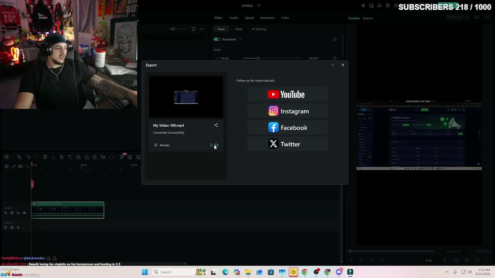Delete the selected clip with trash icon
Image resolution: width=495 pixels, height=278 pixels.
[x=45, y=157]
